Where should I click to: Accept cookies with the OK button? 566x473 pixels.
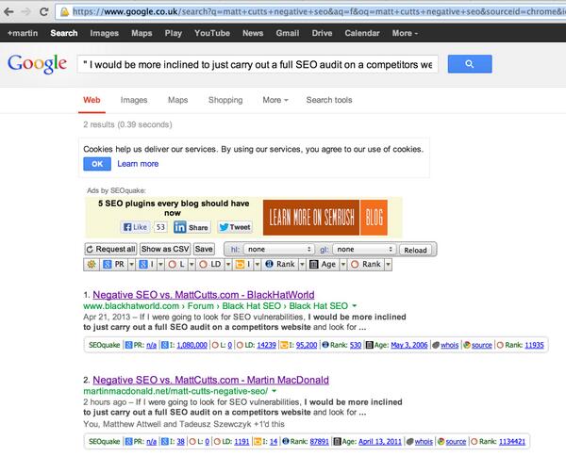coord(97,164)
